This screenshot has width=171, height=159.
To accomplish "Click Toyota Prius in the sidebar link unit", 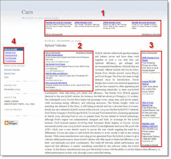I will pos(11,61).
